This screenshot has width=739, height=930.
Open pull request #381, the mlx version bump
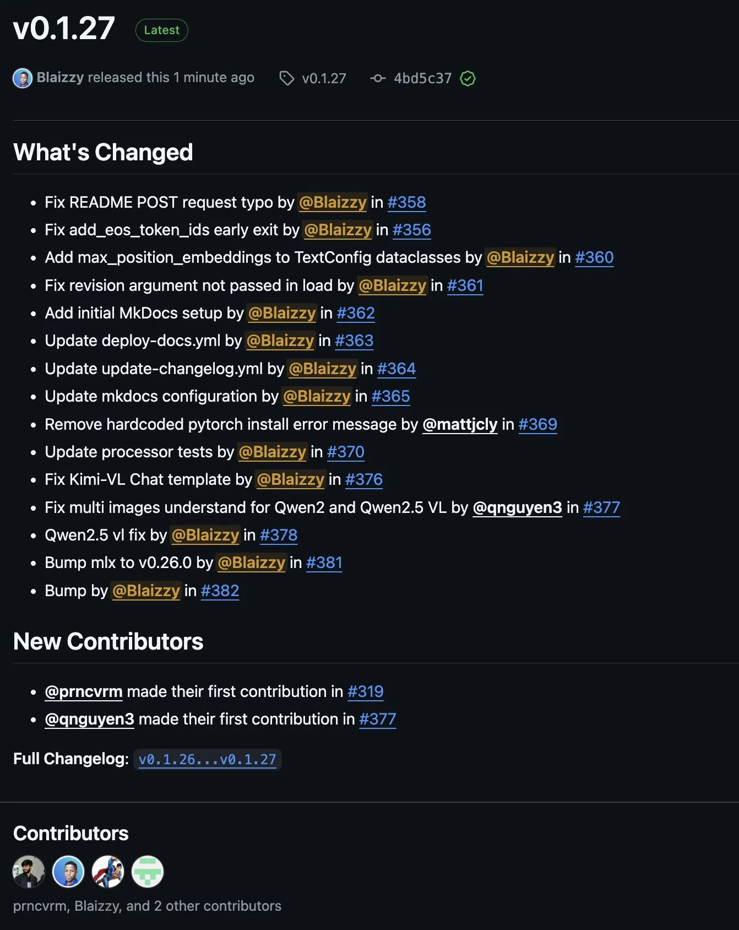coord(324,563)
